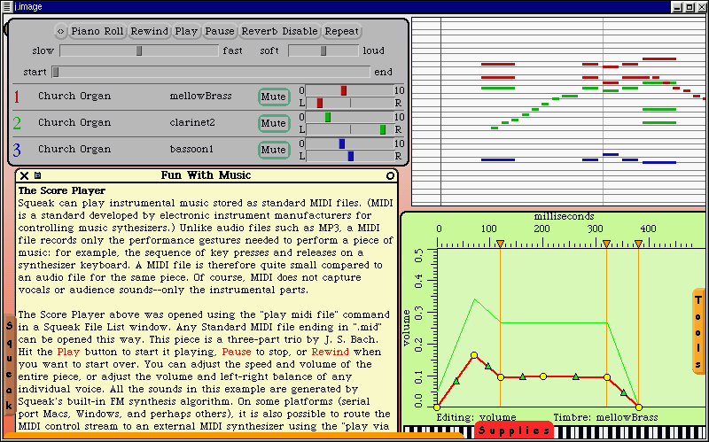The width and height of the screenshot is (709, 442).
Task: Click the slow-fast tempo slider handle
Action: tap(139, 51)
